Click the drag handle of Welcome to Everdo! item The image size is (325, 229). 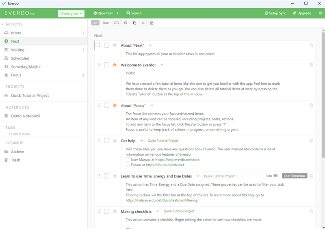coord(99,65)
